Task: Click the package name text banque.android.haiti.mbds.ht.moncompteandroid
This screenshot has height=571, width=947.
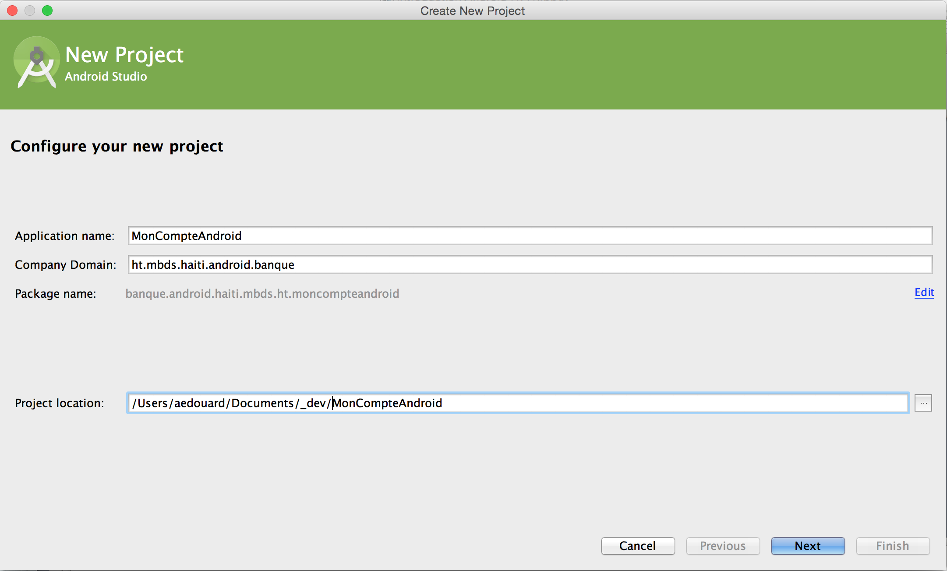Action: coord(262,293)
